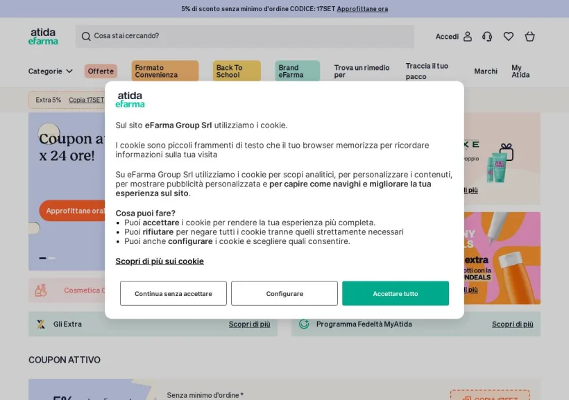Click the pink extra deals banner
The width and height of the screenshot is (569, 400).
point(502,258)
